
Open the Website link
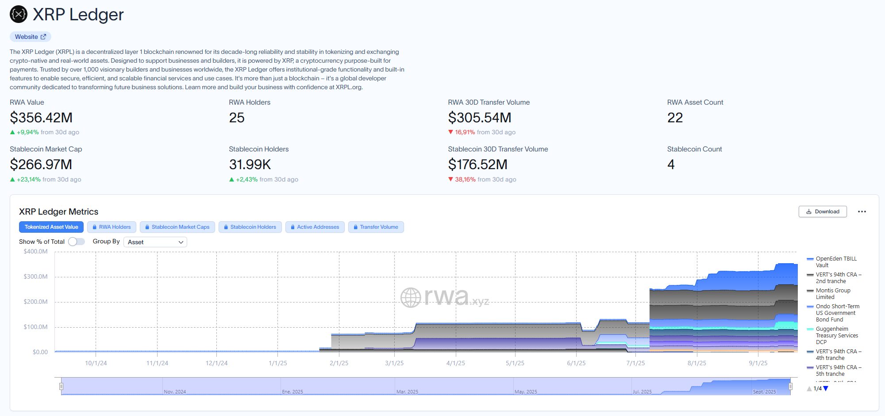point(31,37)
